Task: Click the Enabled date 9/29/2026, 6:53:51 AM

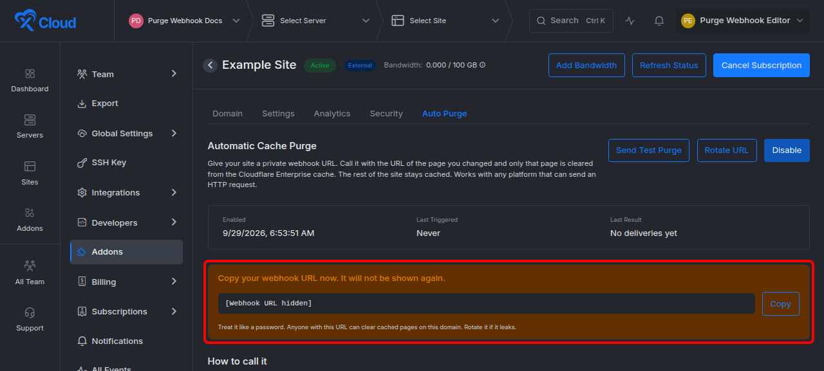Action: tap(268, 233)
